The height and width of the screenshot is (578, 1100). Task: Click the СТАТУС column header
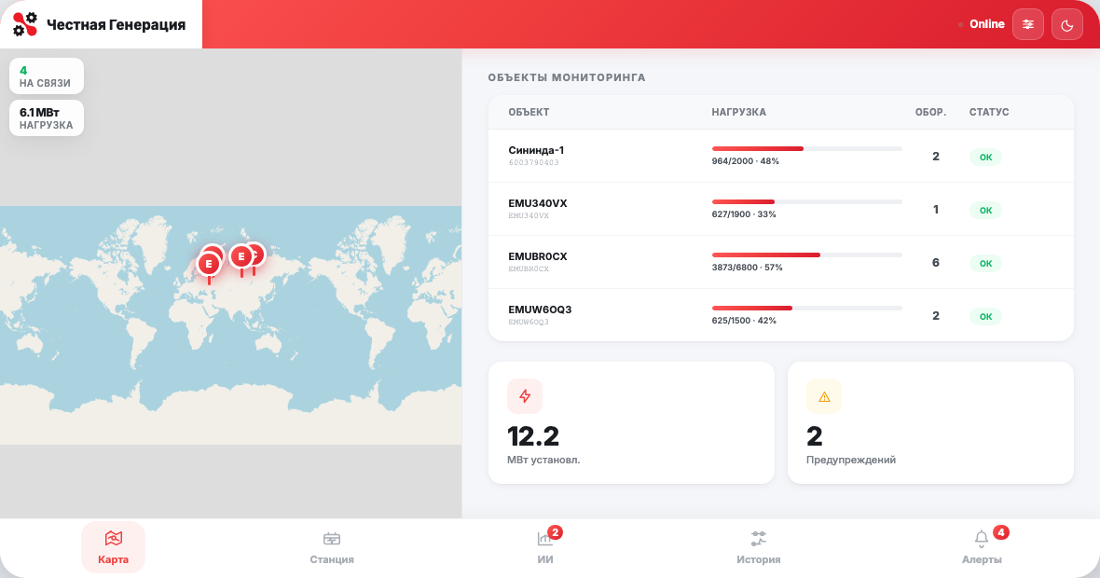(x=989, y=112)
